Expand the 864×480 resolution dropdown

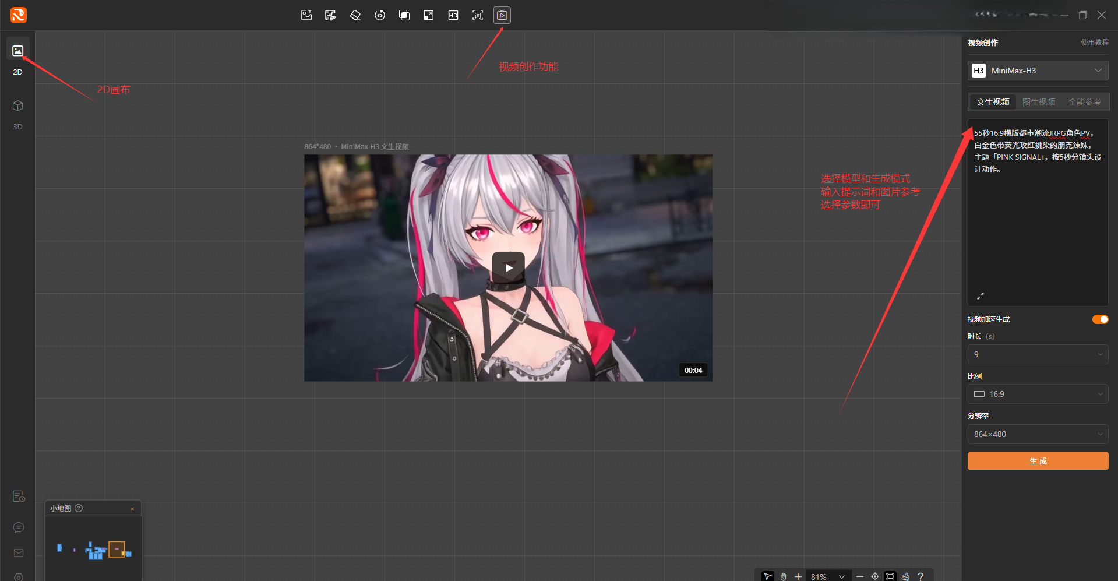(1038, 434)
